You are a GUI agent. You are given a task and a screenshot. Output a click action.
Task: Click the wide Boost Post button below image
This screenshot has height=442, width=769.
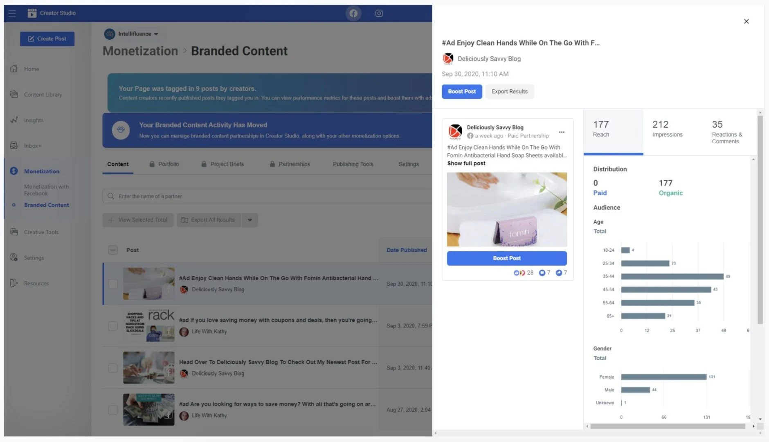click(507, 258)
